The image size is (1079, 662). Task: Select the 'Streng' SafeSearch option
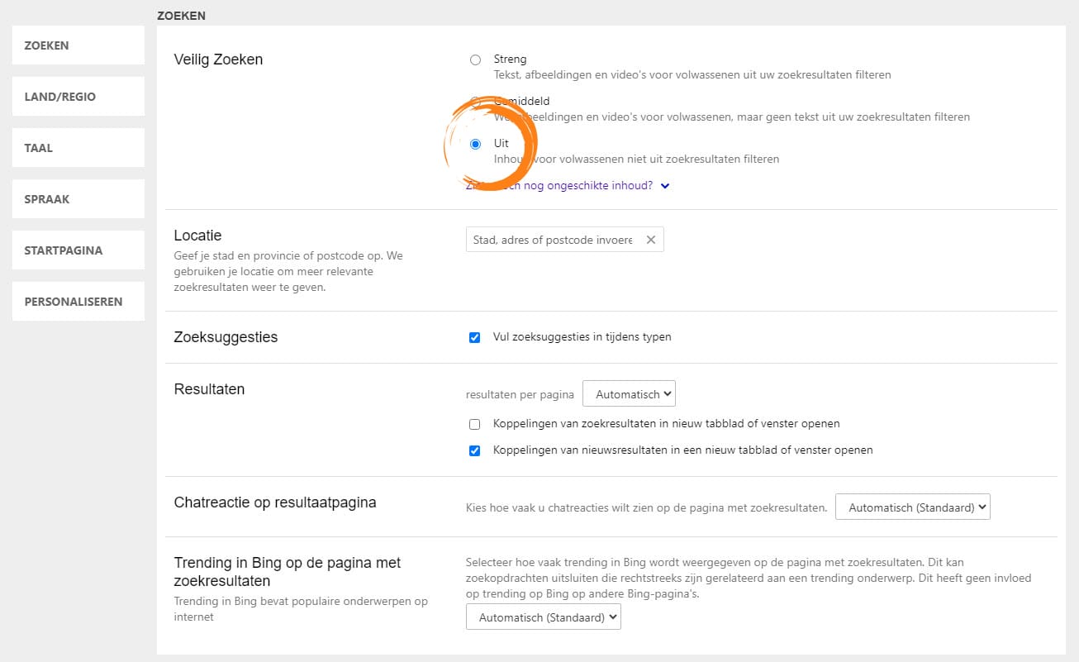coord(475,59)
